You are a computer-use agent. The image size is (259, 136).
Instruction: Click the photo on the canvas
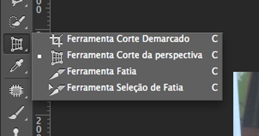246,105
